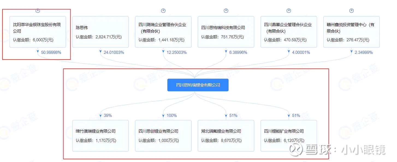Screen dimensions: 397x162
Task: Click the plus icon above 陈思伟
Action: click(x=100, y=11)
